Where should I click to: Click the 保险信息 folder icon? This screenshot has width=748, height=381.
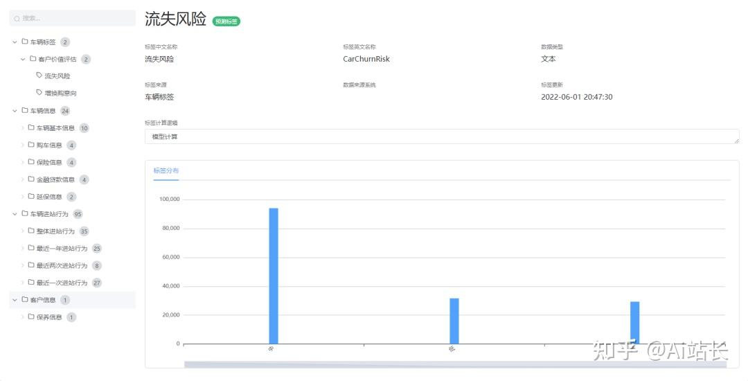[31, 162]
